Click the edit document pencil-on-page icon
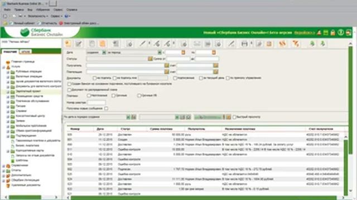 (x=79, y=43)
